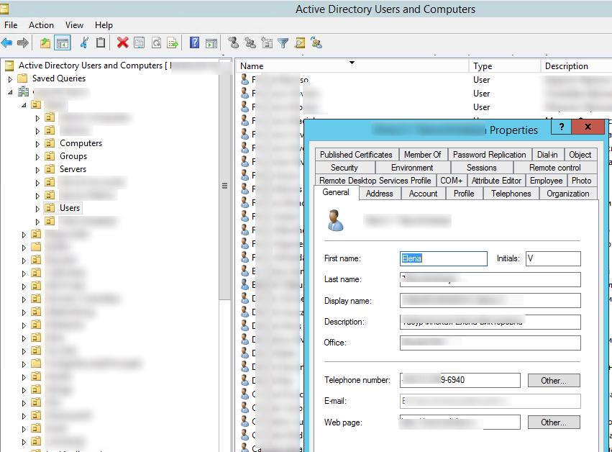Click Show/Hide Console Tree icon
This screenshot has width=612, height=452.
point(63,43)
